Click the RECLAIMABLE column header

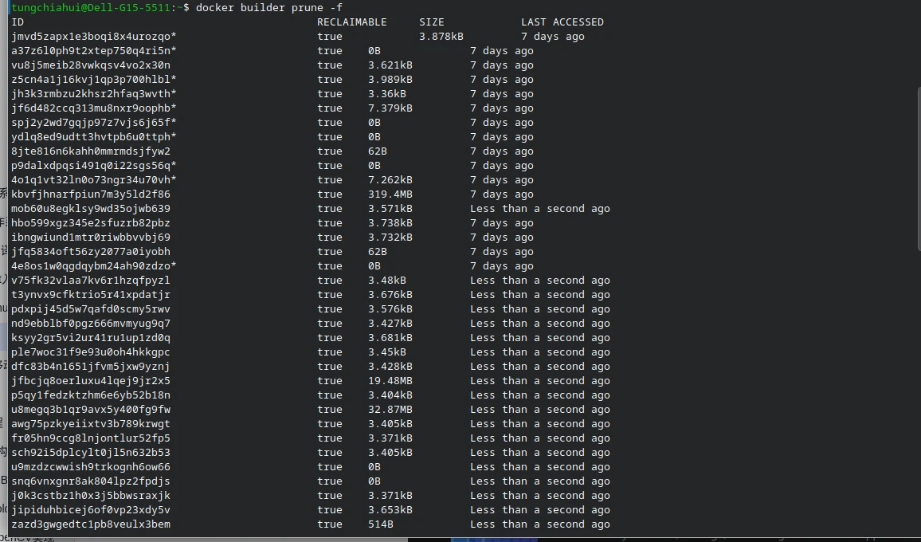[352, 22]
